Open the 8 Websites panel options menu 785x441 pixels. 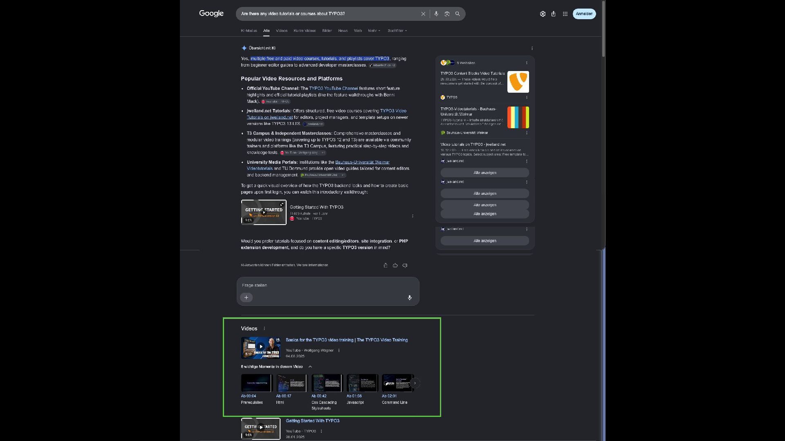coord(527,63)
